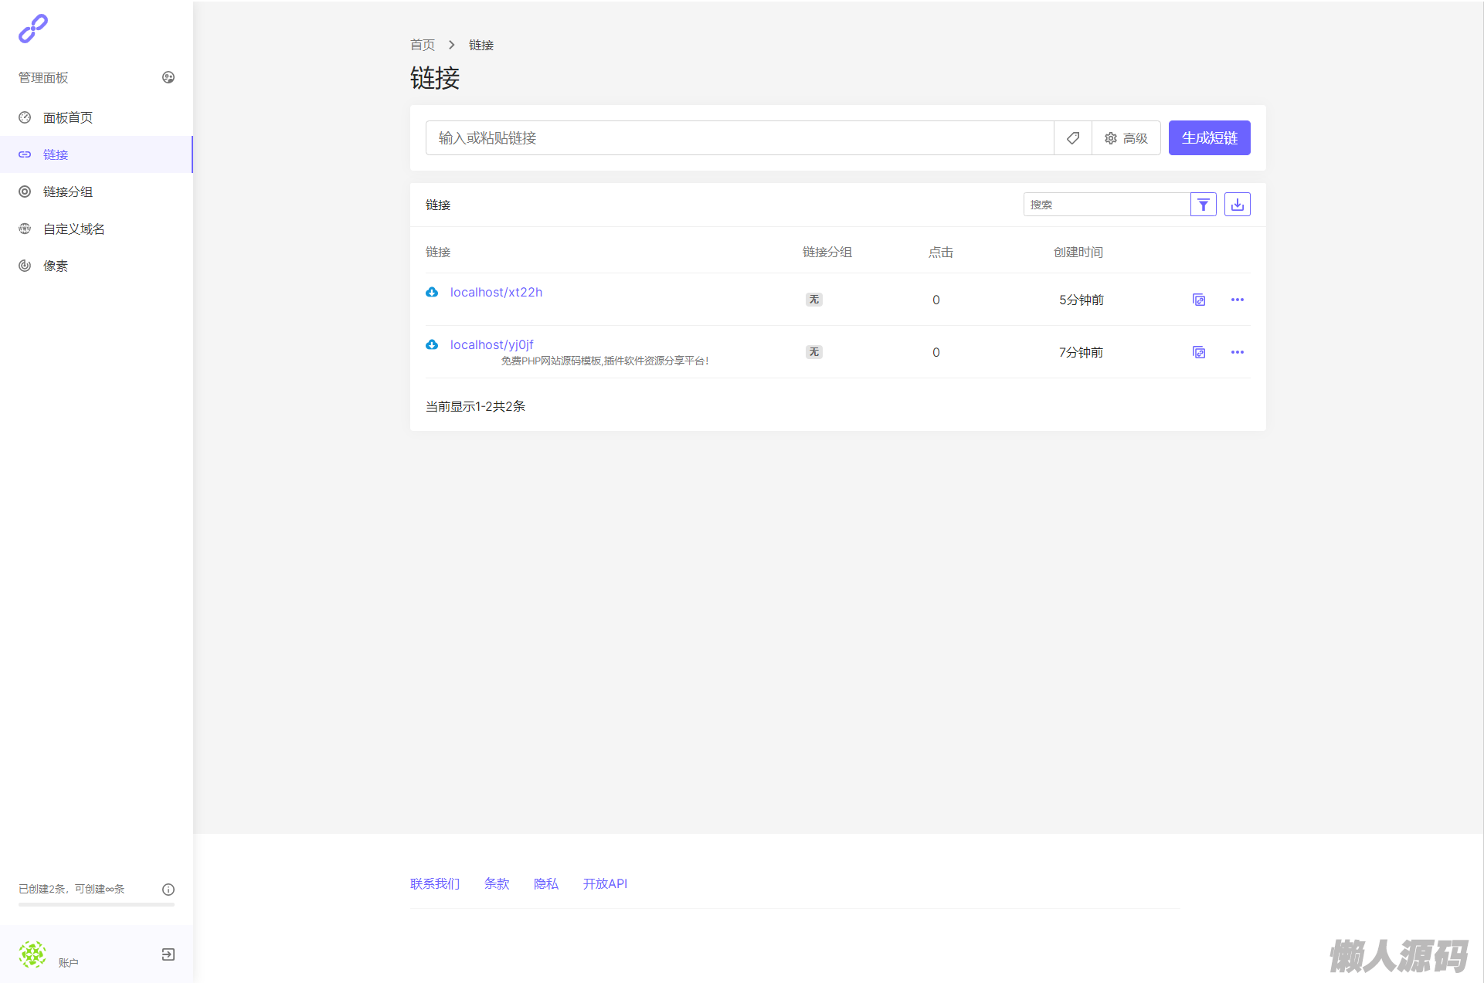Open more options for localhost/yj0jf

tap(1237, 352)
